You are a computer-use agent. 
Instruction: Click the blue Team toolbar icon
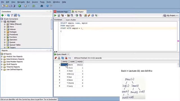click(x=47, y=6)
